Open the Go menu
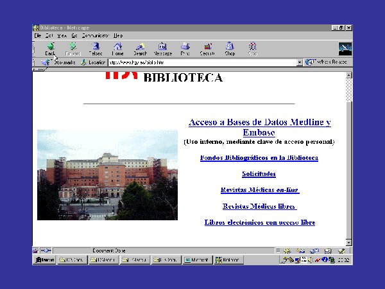This screenshot has height=289, width=385. [x=74, y=35]
